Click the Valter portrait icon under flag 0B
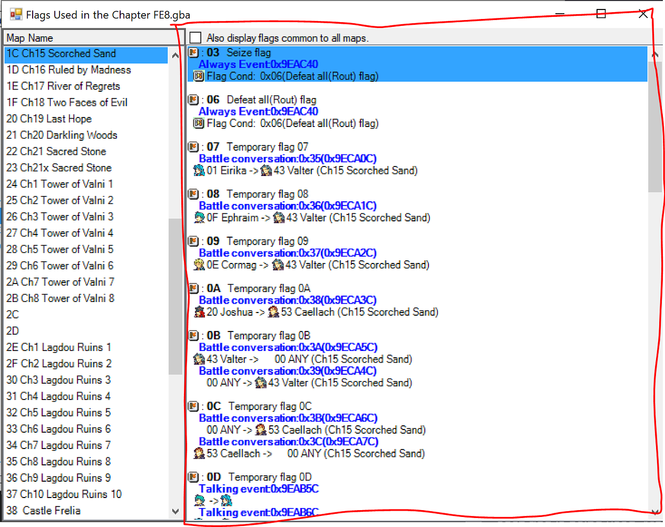 pos(198,359)
